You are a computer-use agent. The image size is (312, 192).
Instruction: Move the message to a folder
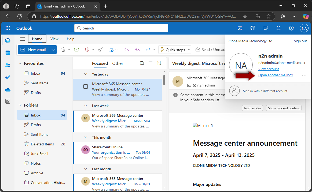(111, 50)
